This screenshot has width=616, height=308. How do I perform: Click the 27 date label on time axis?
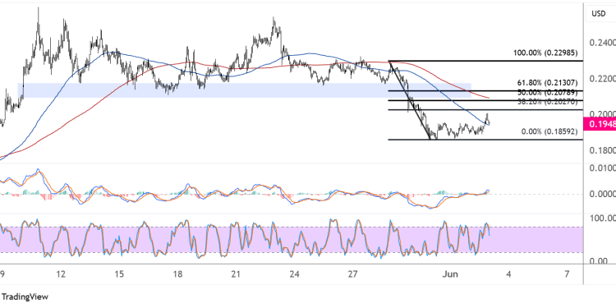click(x=353, y=274)
